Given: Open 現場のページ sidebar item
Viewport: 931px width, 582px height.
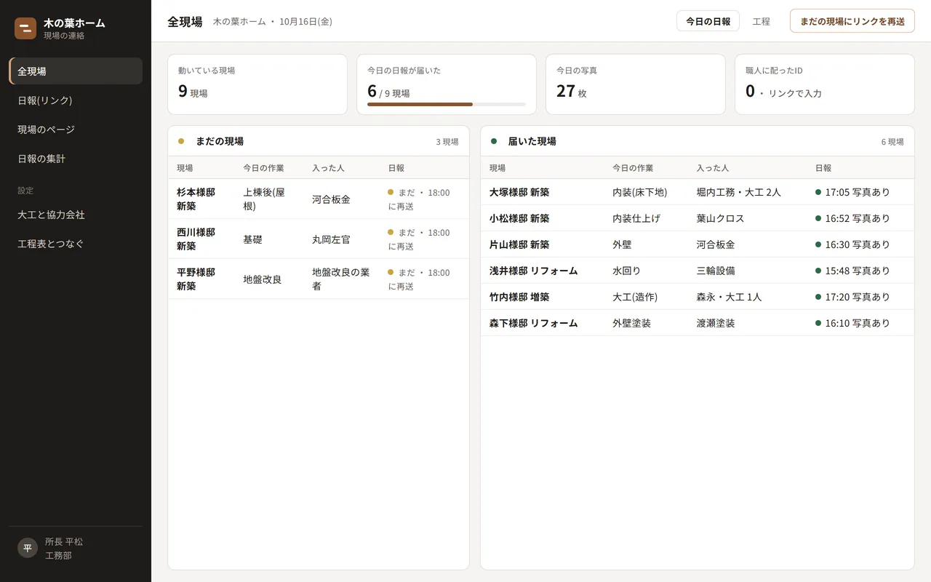Looking at the screenshot, I should coord(76,129).
